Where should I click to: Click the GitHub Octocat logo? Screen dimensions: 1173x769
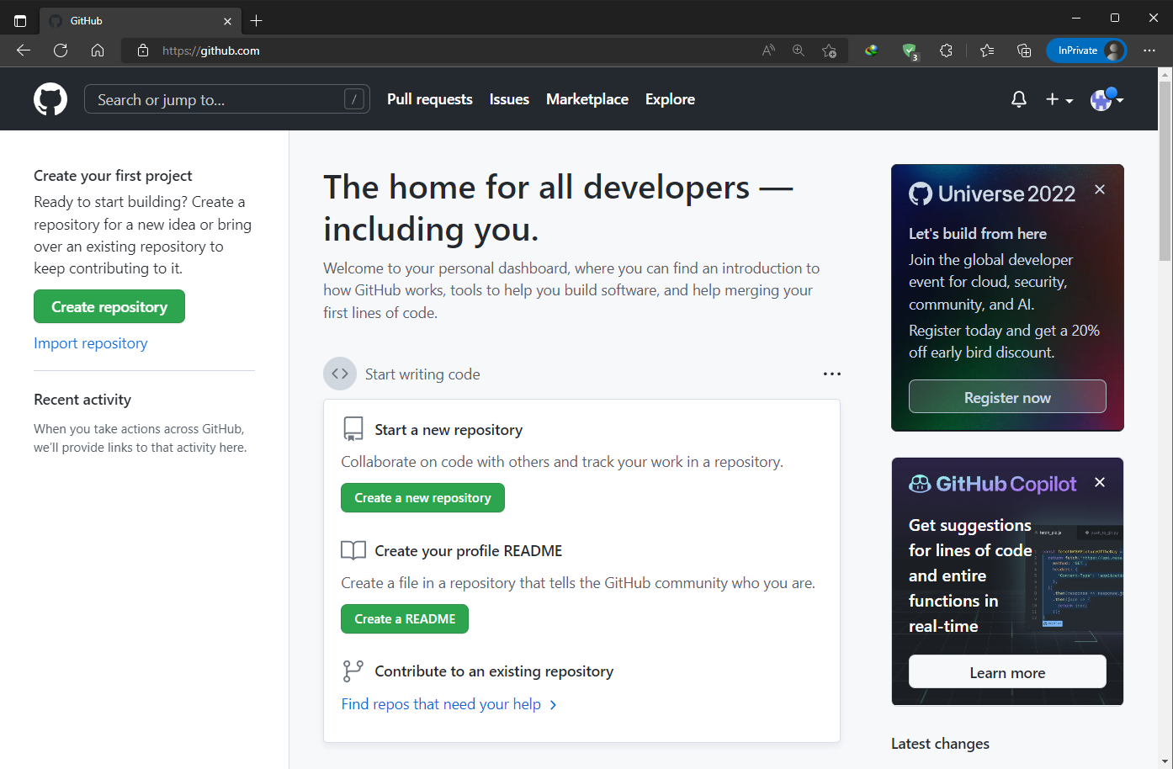(50, 99)
